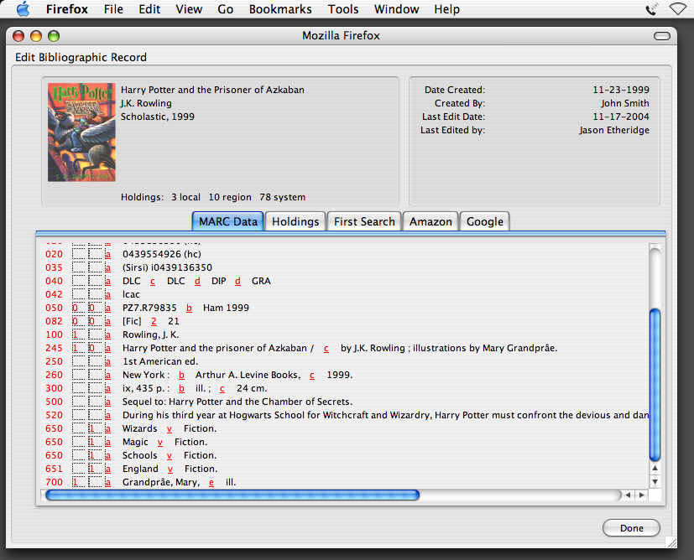The image size is (694, 560).
Task: Click the text 'Rowling, J. K.'
Action: click(151, 335)
